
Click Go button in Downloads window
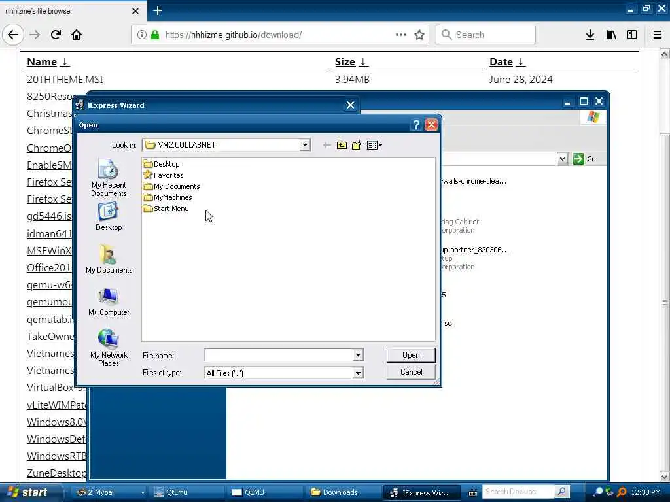point(584,159)
